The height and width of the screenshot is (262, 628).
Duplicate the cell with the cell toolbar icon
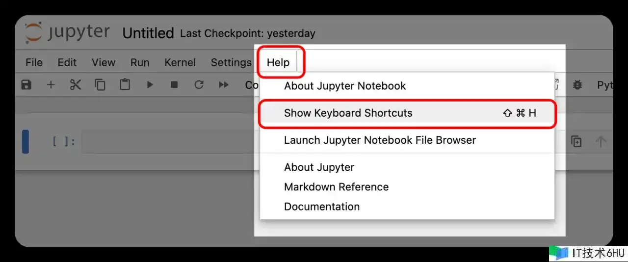click(576, 142)
